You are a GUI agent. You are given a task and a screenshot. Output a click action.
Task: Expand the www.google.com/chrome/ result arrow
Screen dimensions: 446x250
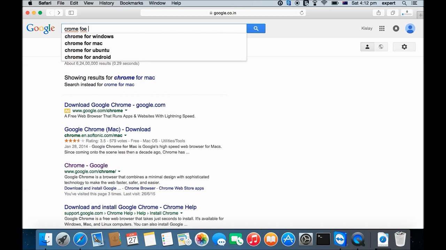[x=119, y=171]
